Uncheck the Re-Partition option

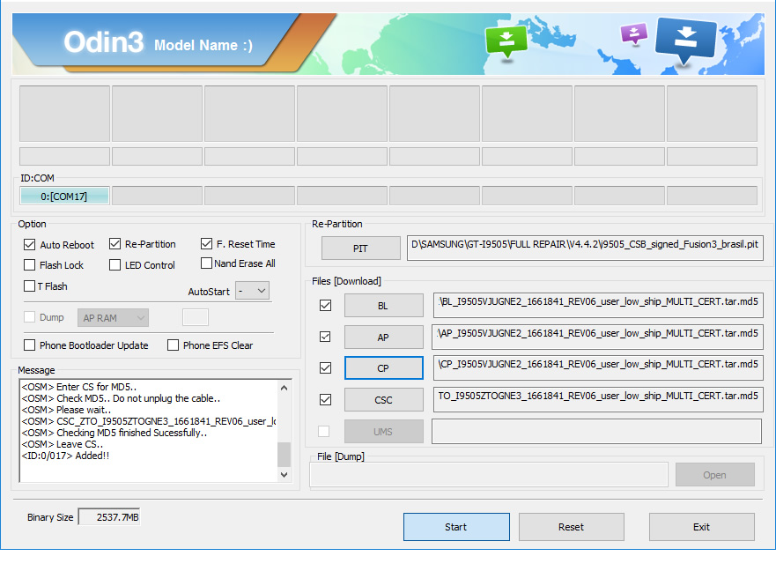click(115, 244)
